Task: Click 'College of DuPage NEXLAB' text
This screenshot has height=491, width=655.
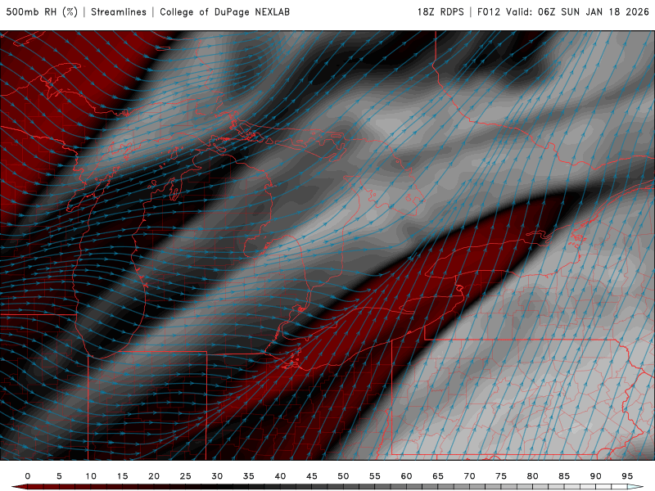Action: pyautogui.click(x=224, y=11)
